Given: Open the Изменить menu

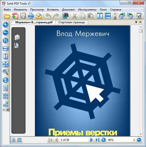Looking at the screenshot, I should [20, 10].
